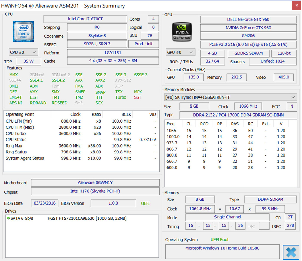
Task: Click the blue X close icon button
Action: click(291, 252)
